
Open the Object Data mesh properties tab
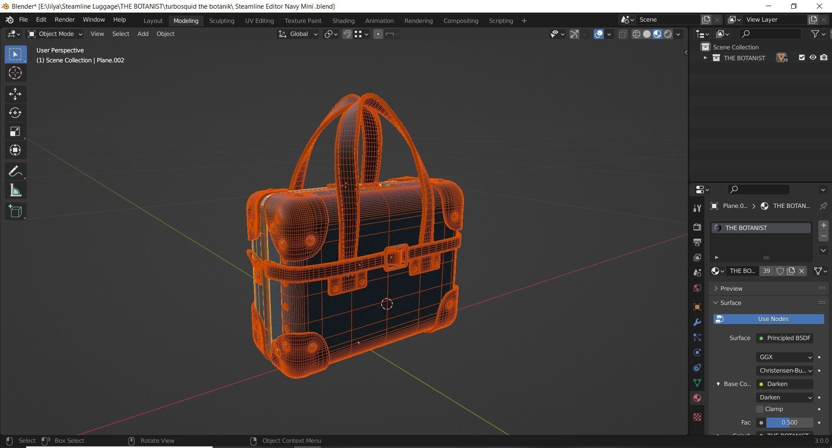pyautogui.click(x=697, y=383)
